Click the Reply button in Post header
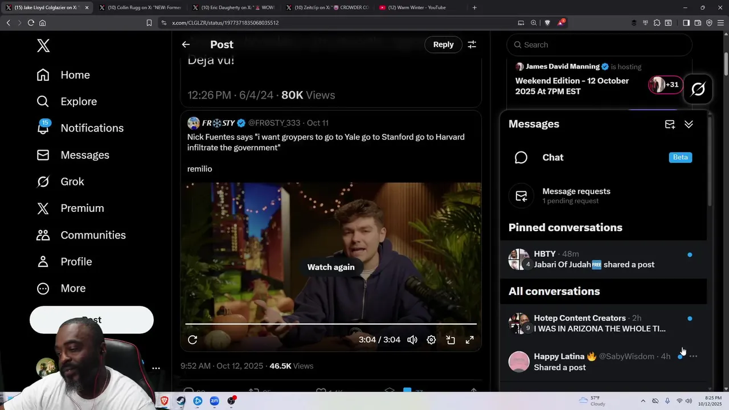This screenshot has width=729, height=410. pos(443,44)
